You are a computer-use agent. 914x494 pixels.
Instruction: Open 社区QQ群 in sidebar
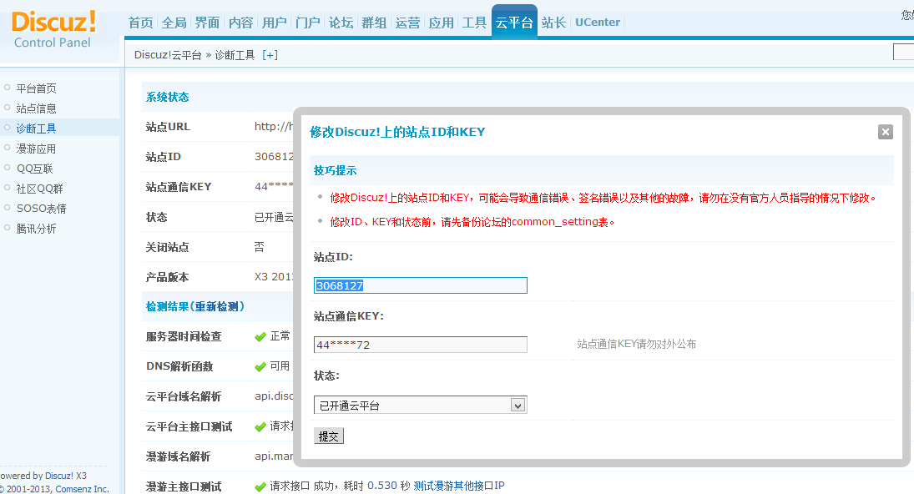click(39, 189)
